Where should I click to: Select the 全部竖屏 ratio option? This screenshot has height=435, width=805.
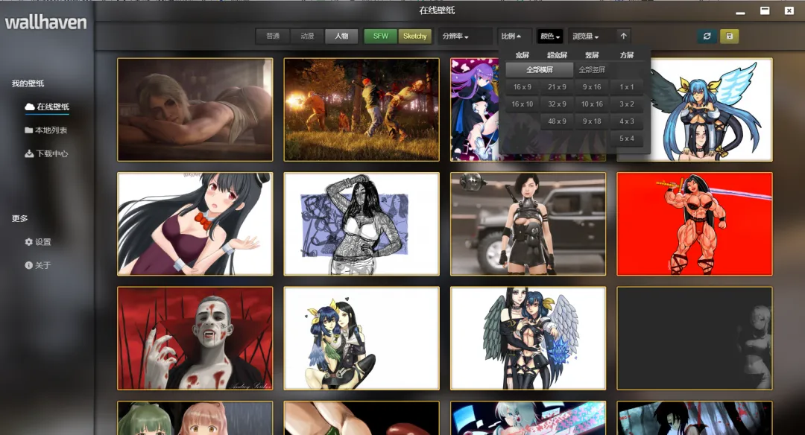click(592, 69)
